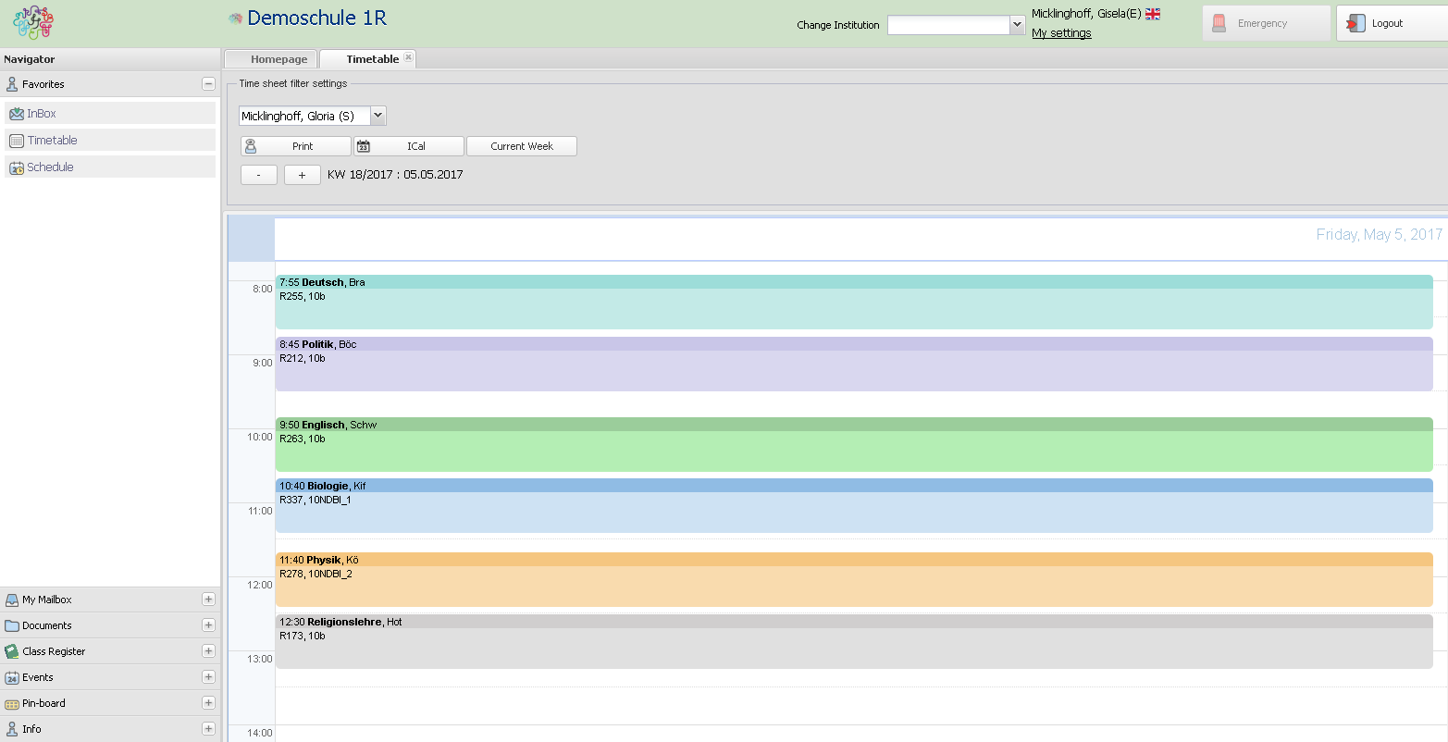Export timetable with ICal button
Image resolution: width=1448 pixels, height=742 pixels.
[409, 146]
